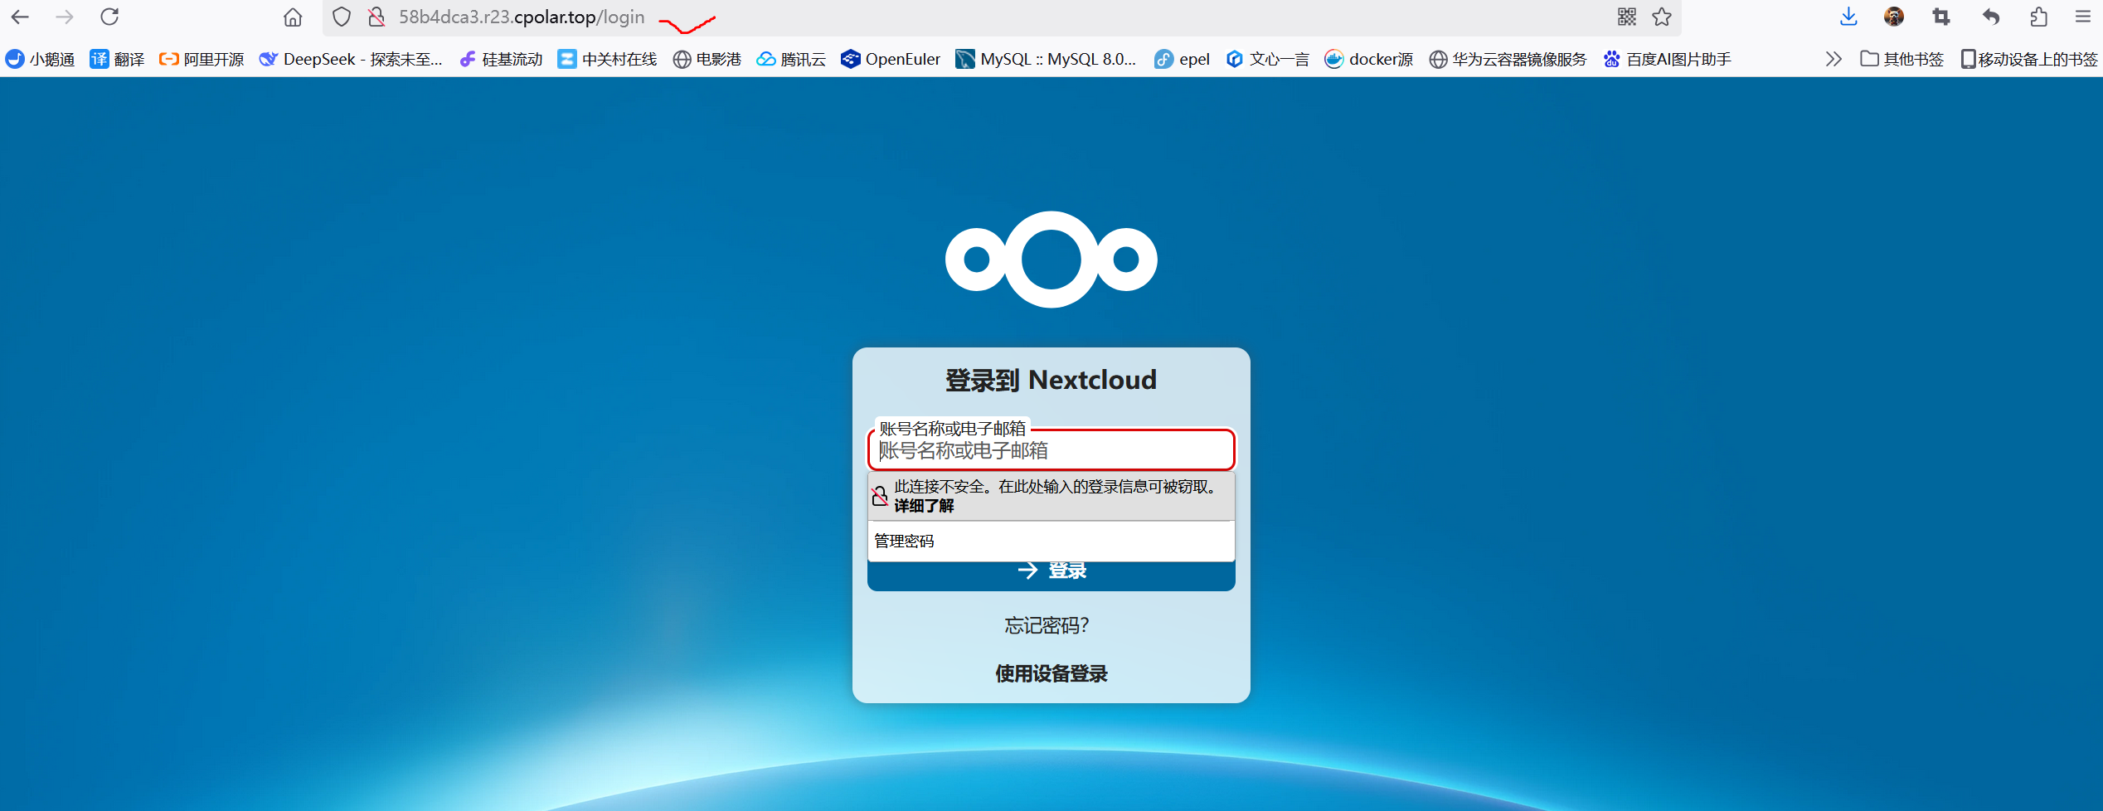Open the epel bookmark

[1182, 59]
